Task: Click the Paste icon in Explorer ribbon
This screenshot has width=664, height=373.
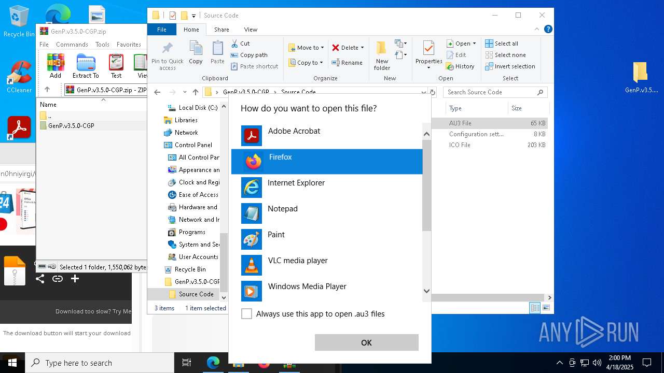Action: click(x=217, y=52)
